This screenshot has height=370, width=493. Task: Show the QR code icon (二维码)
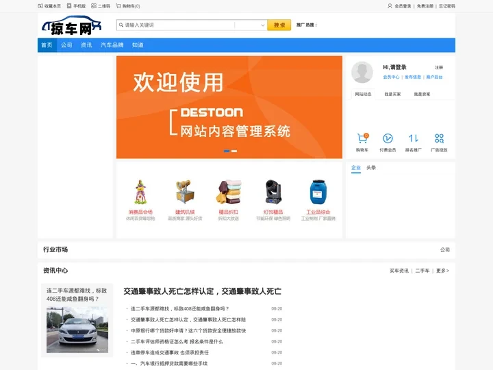coord(94,6)
